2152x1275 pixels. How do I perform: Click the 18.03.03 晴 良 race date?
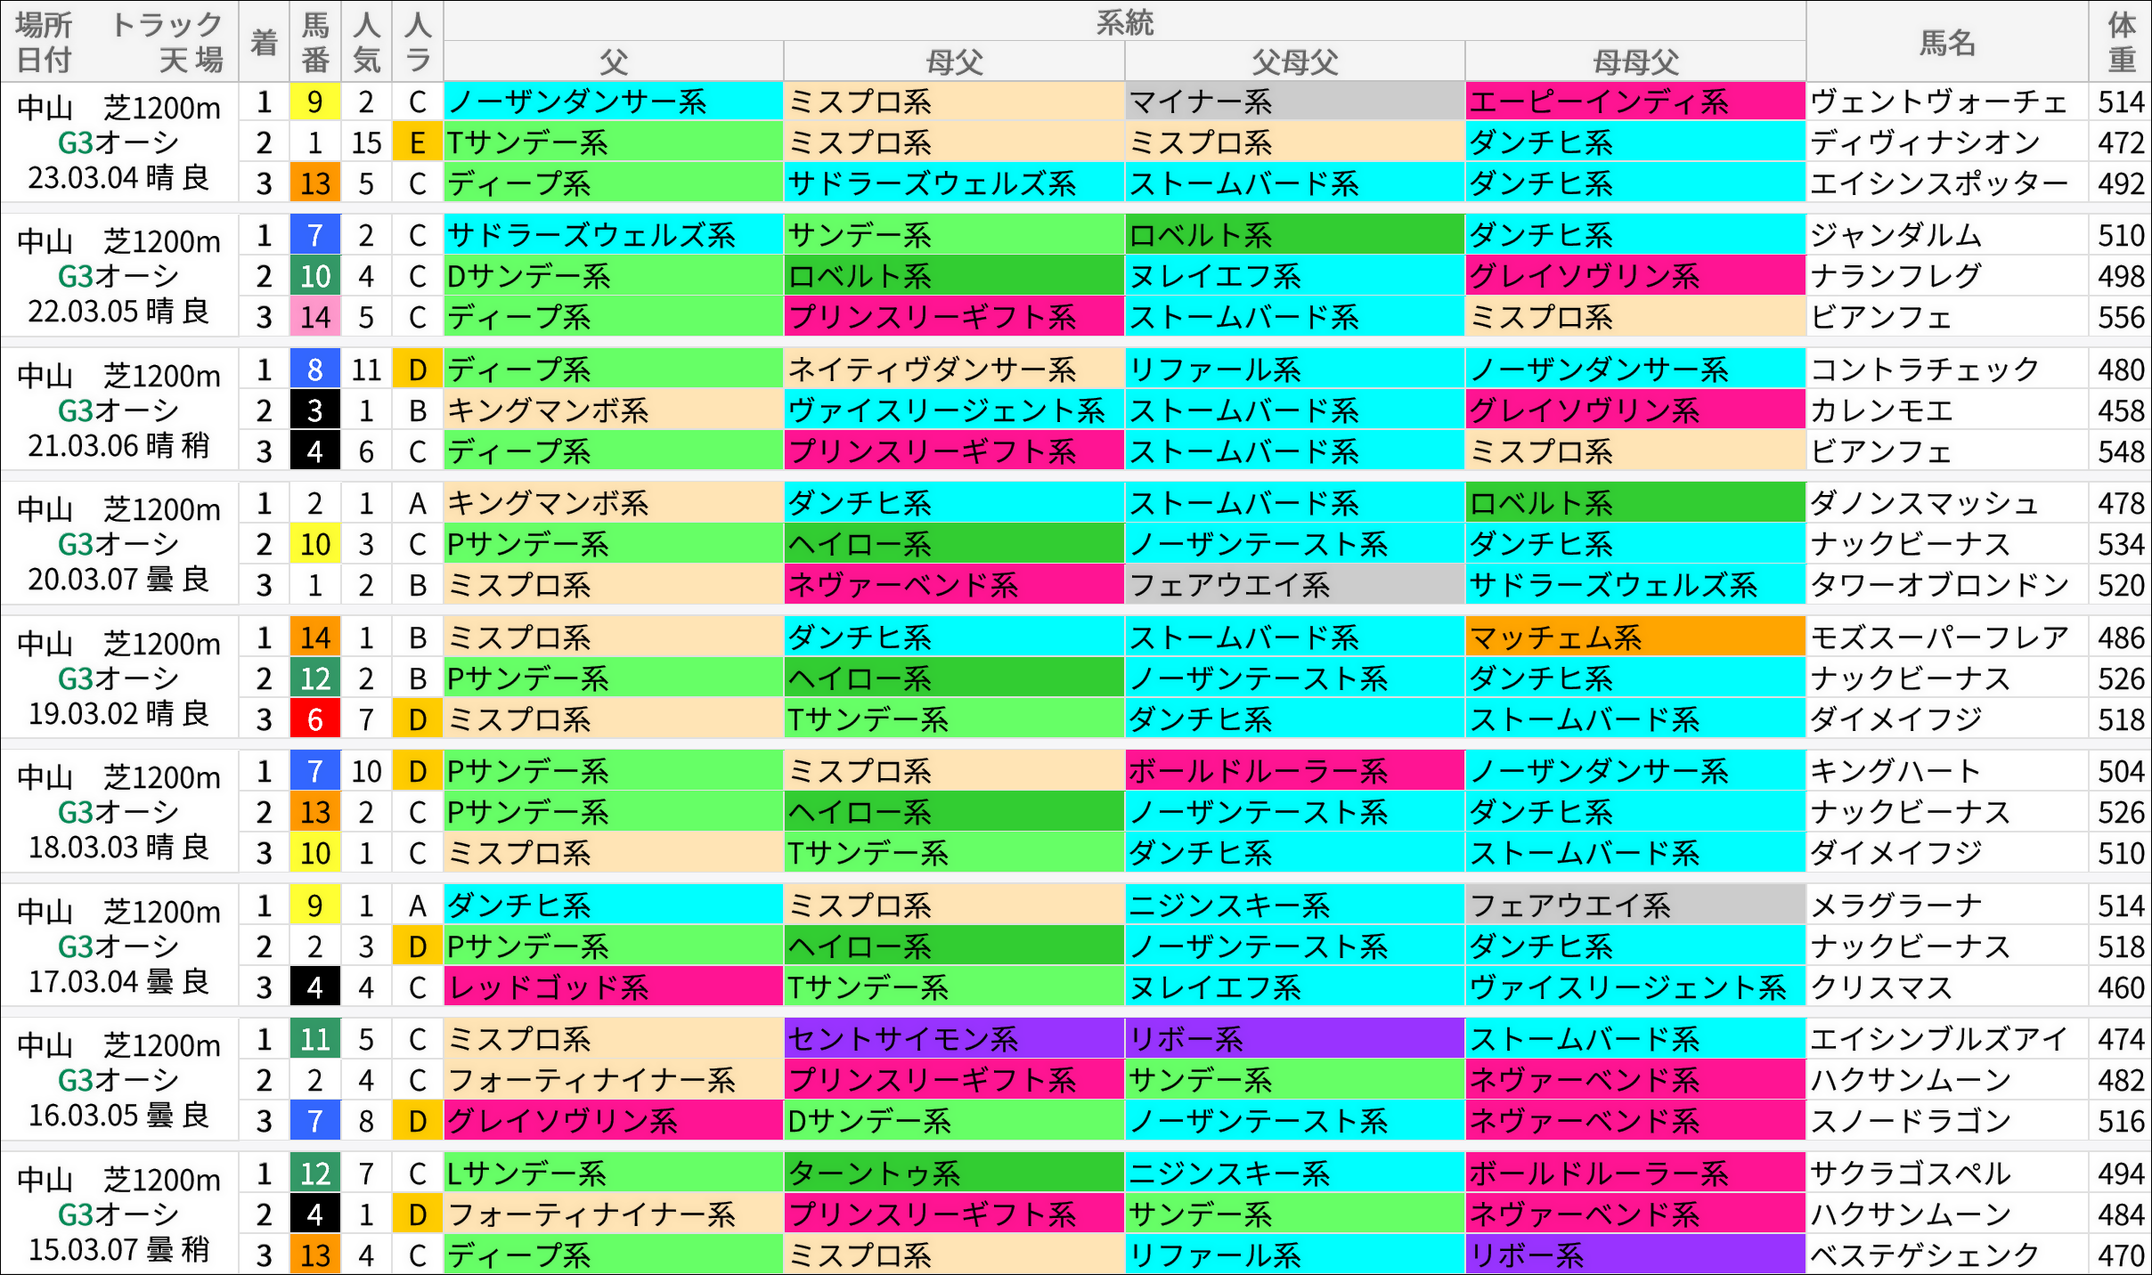118,848
